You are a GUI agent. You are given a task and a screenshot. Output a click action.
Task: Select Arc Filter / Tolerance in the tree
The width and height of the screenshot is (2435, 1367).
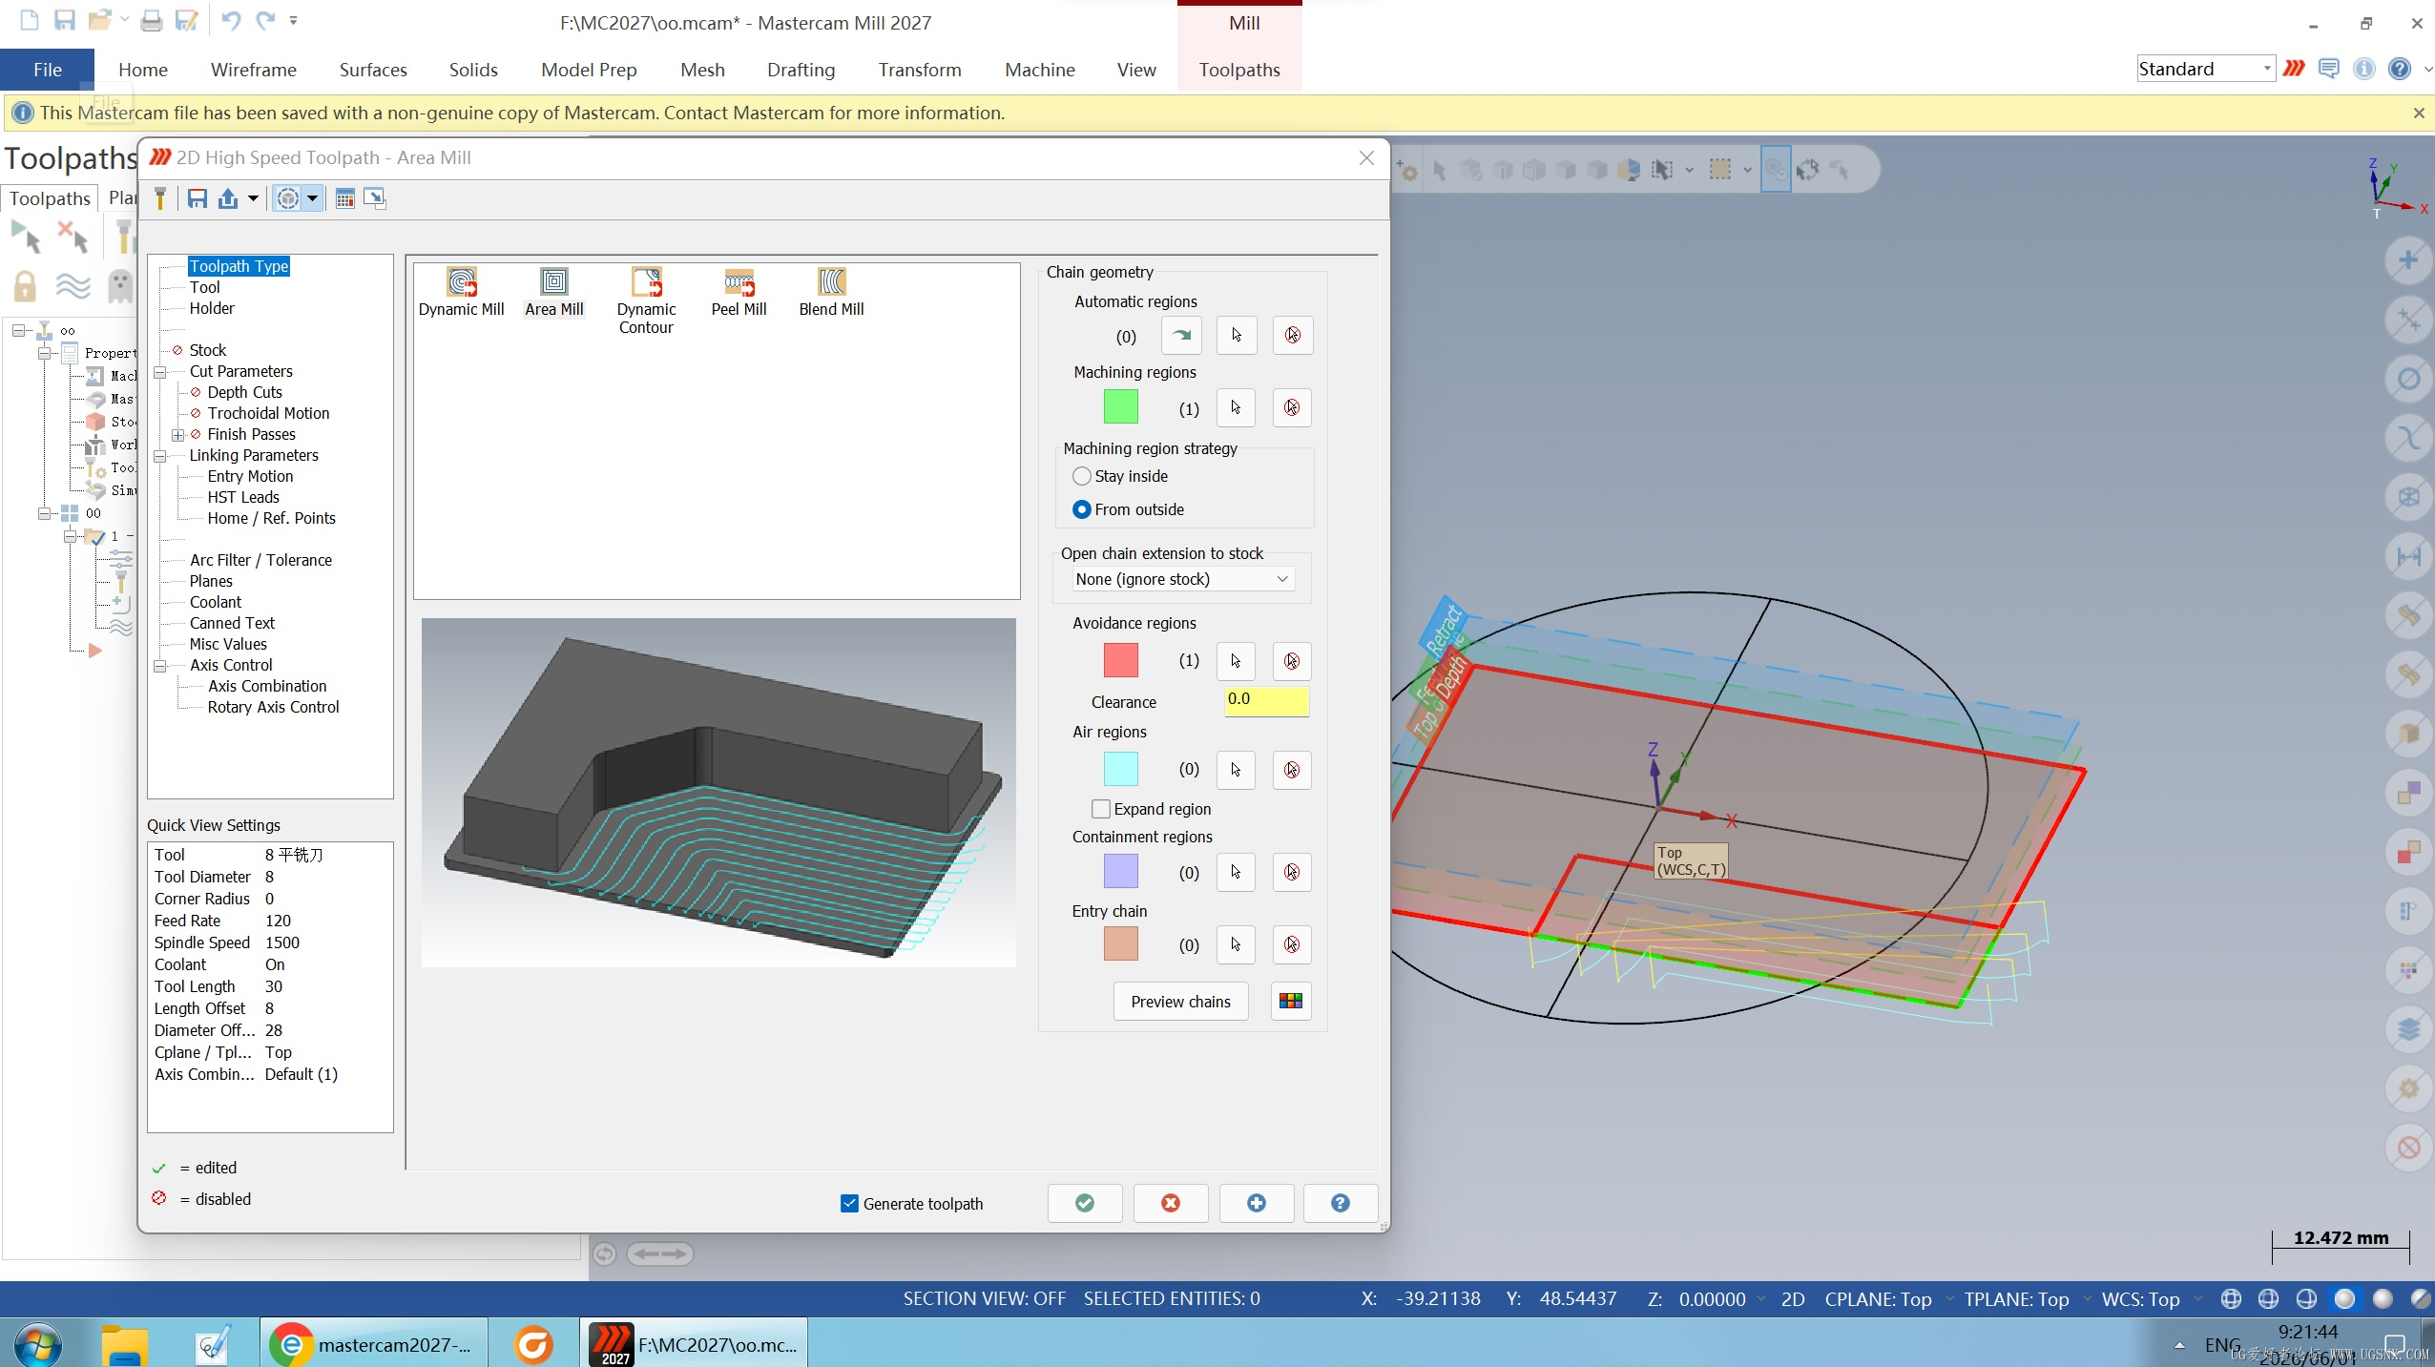[x=260, y=560]
